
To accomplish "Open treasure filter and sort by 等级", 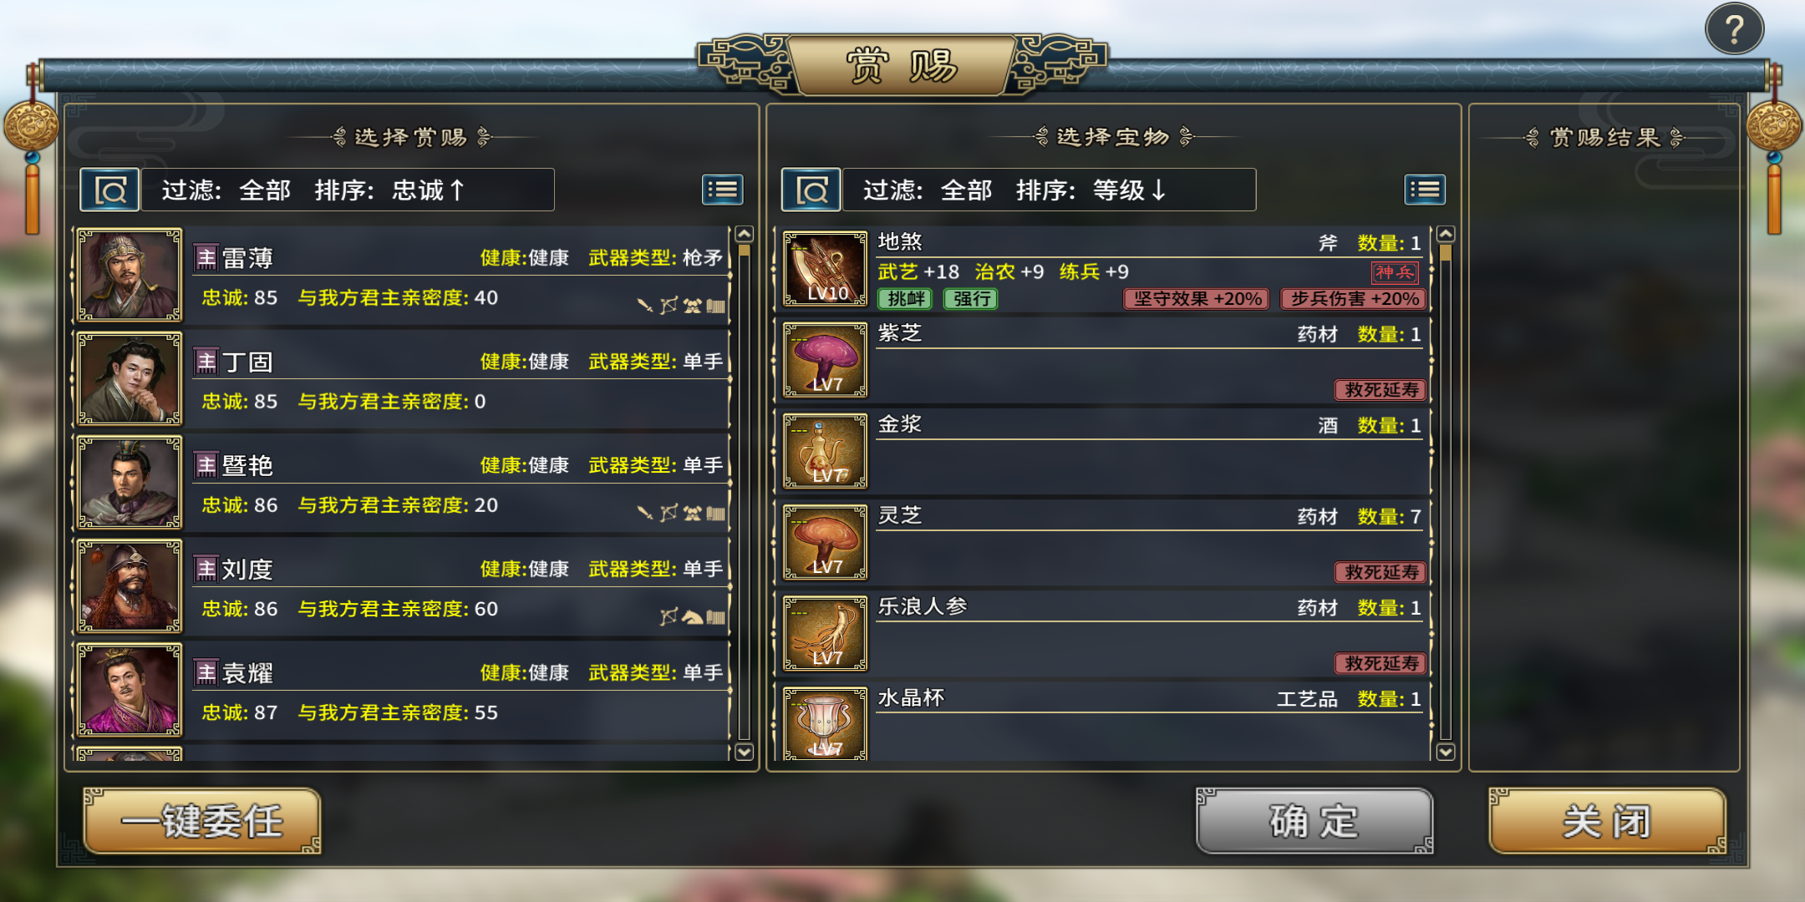I will click(x=1050, y=190).
